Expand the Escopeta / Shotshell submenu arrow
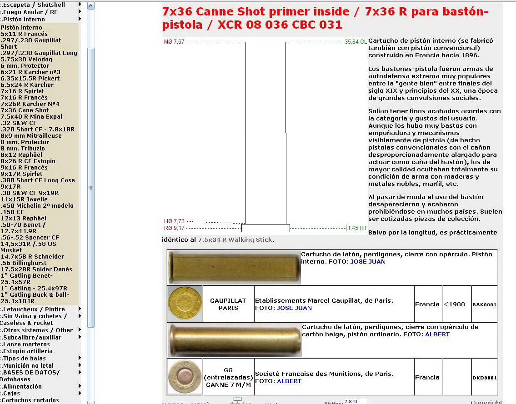Screen dimensions: 516x404 pos(80,5)
